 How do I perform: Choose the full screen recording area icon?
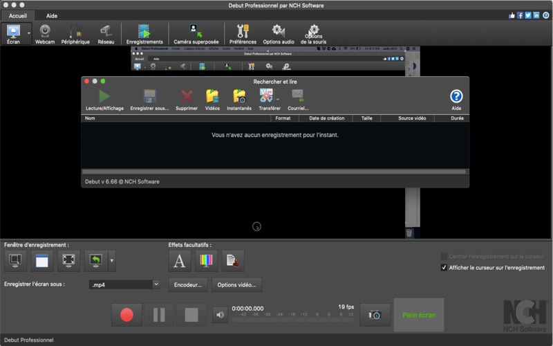(68, 261)
